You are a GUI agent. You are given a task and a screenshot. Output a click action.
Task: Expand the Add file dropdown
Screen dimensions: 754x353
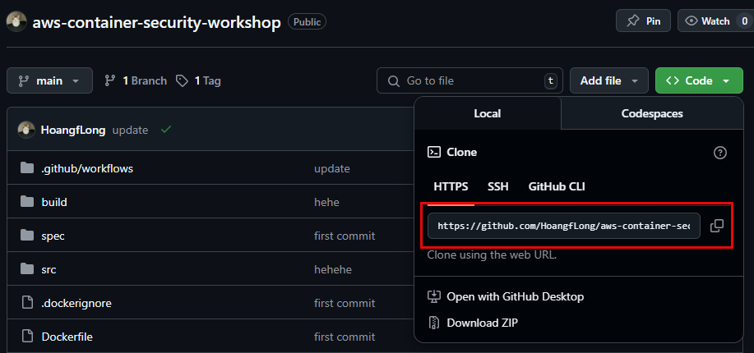coord(610,80)
